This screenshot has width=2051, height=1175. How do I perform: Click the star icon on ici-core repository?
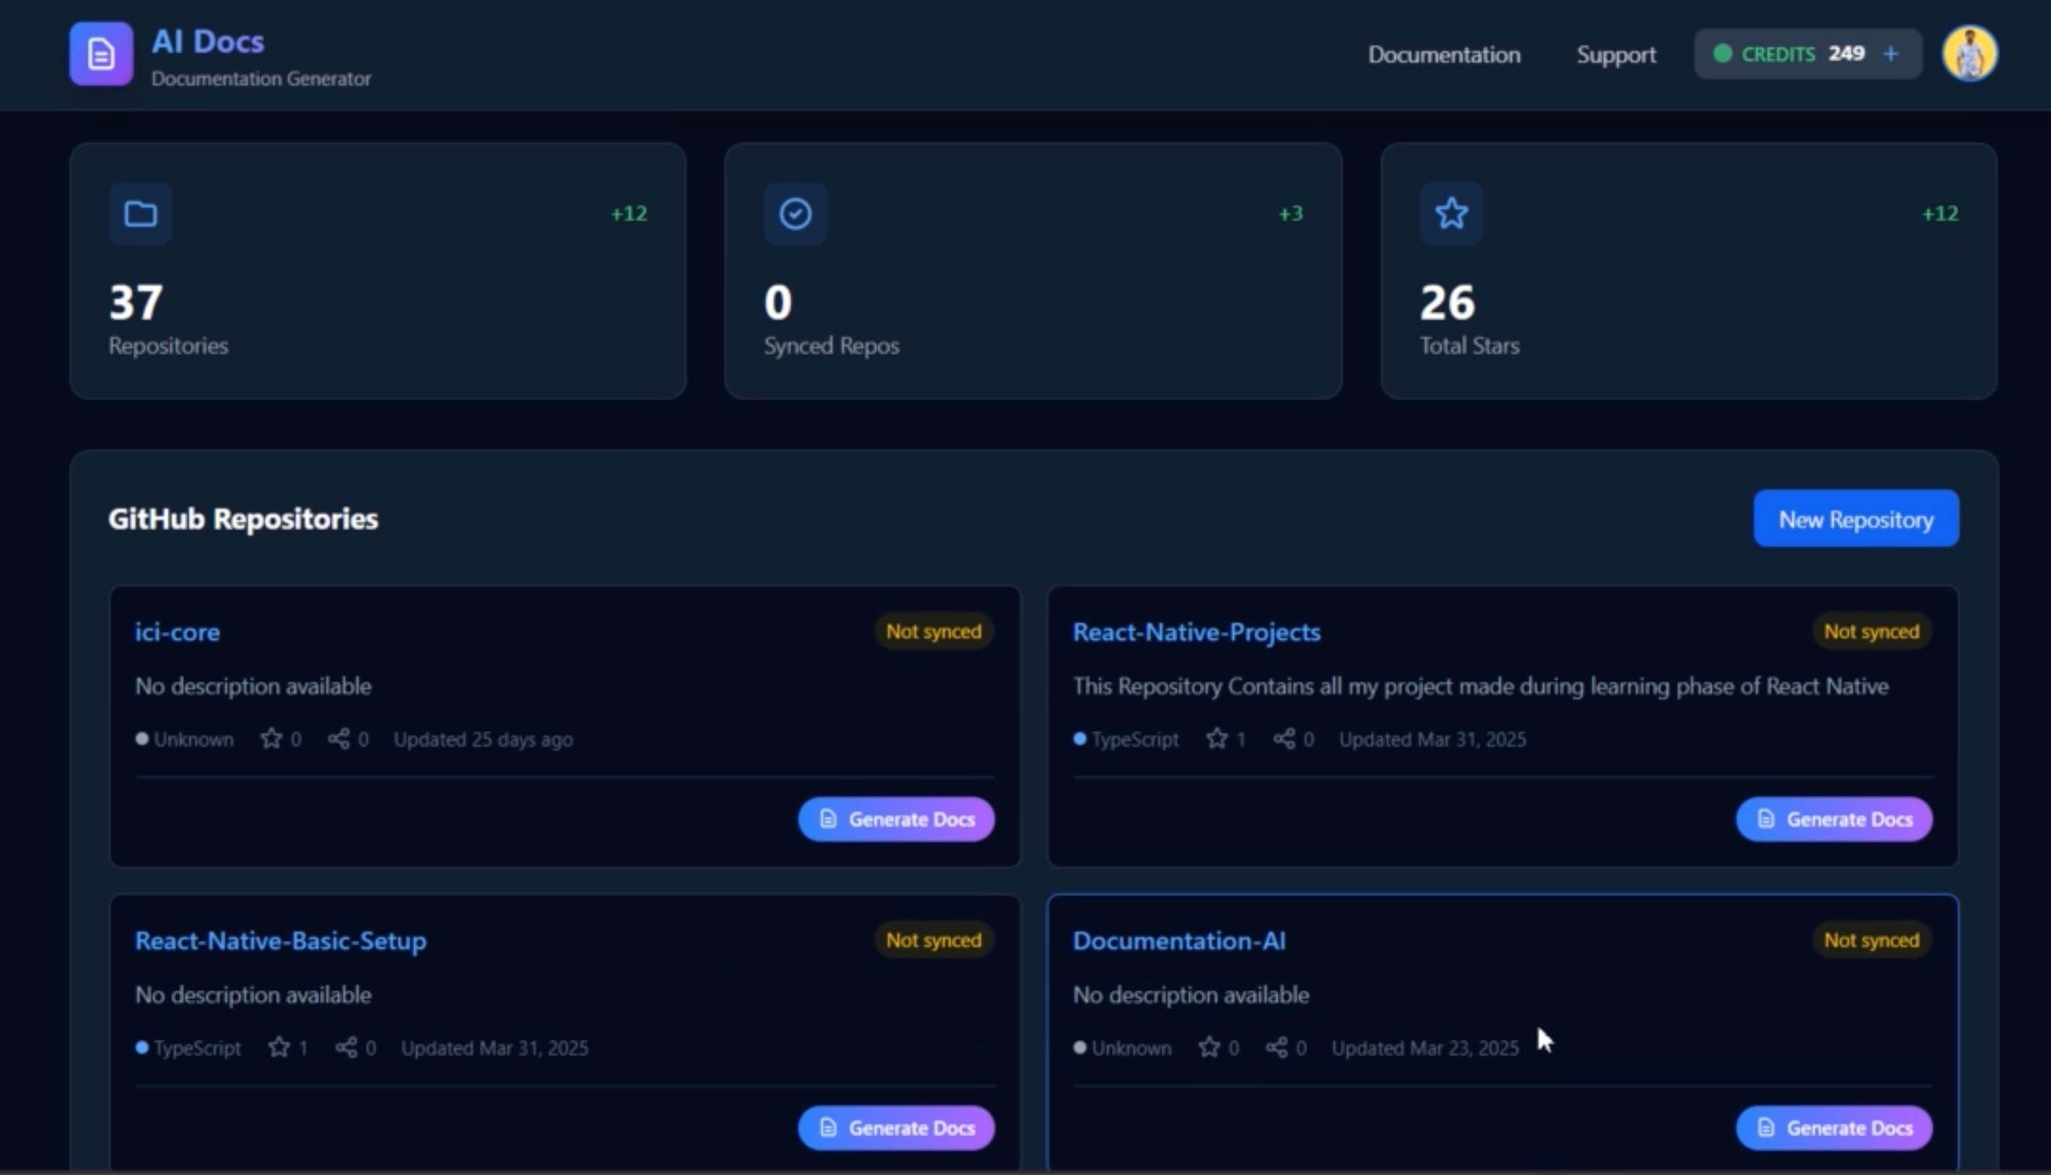click(x=271, y=738)
